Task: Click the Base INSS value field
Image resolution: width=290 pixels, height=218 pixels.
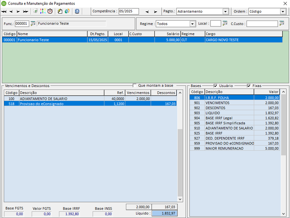Action: (102, 214)
